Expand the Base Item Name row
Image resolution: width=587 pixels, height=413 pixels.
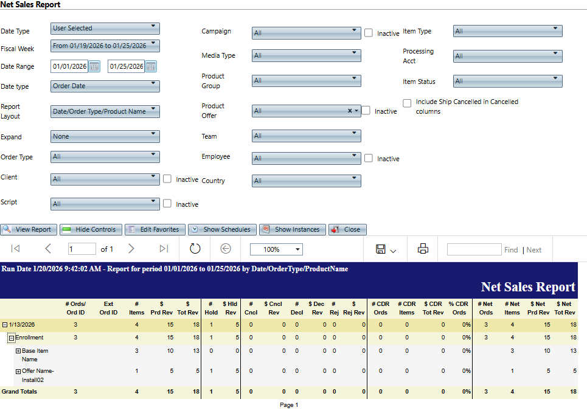click(18, 351)
